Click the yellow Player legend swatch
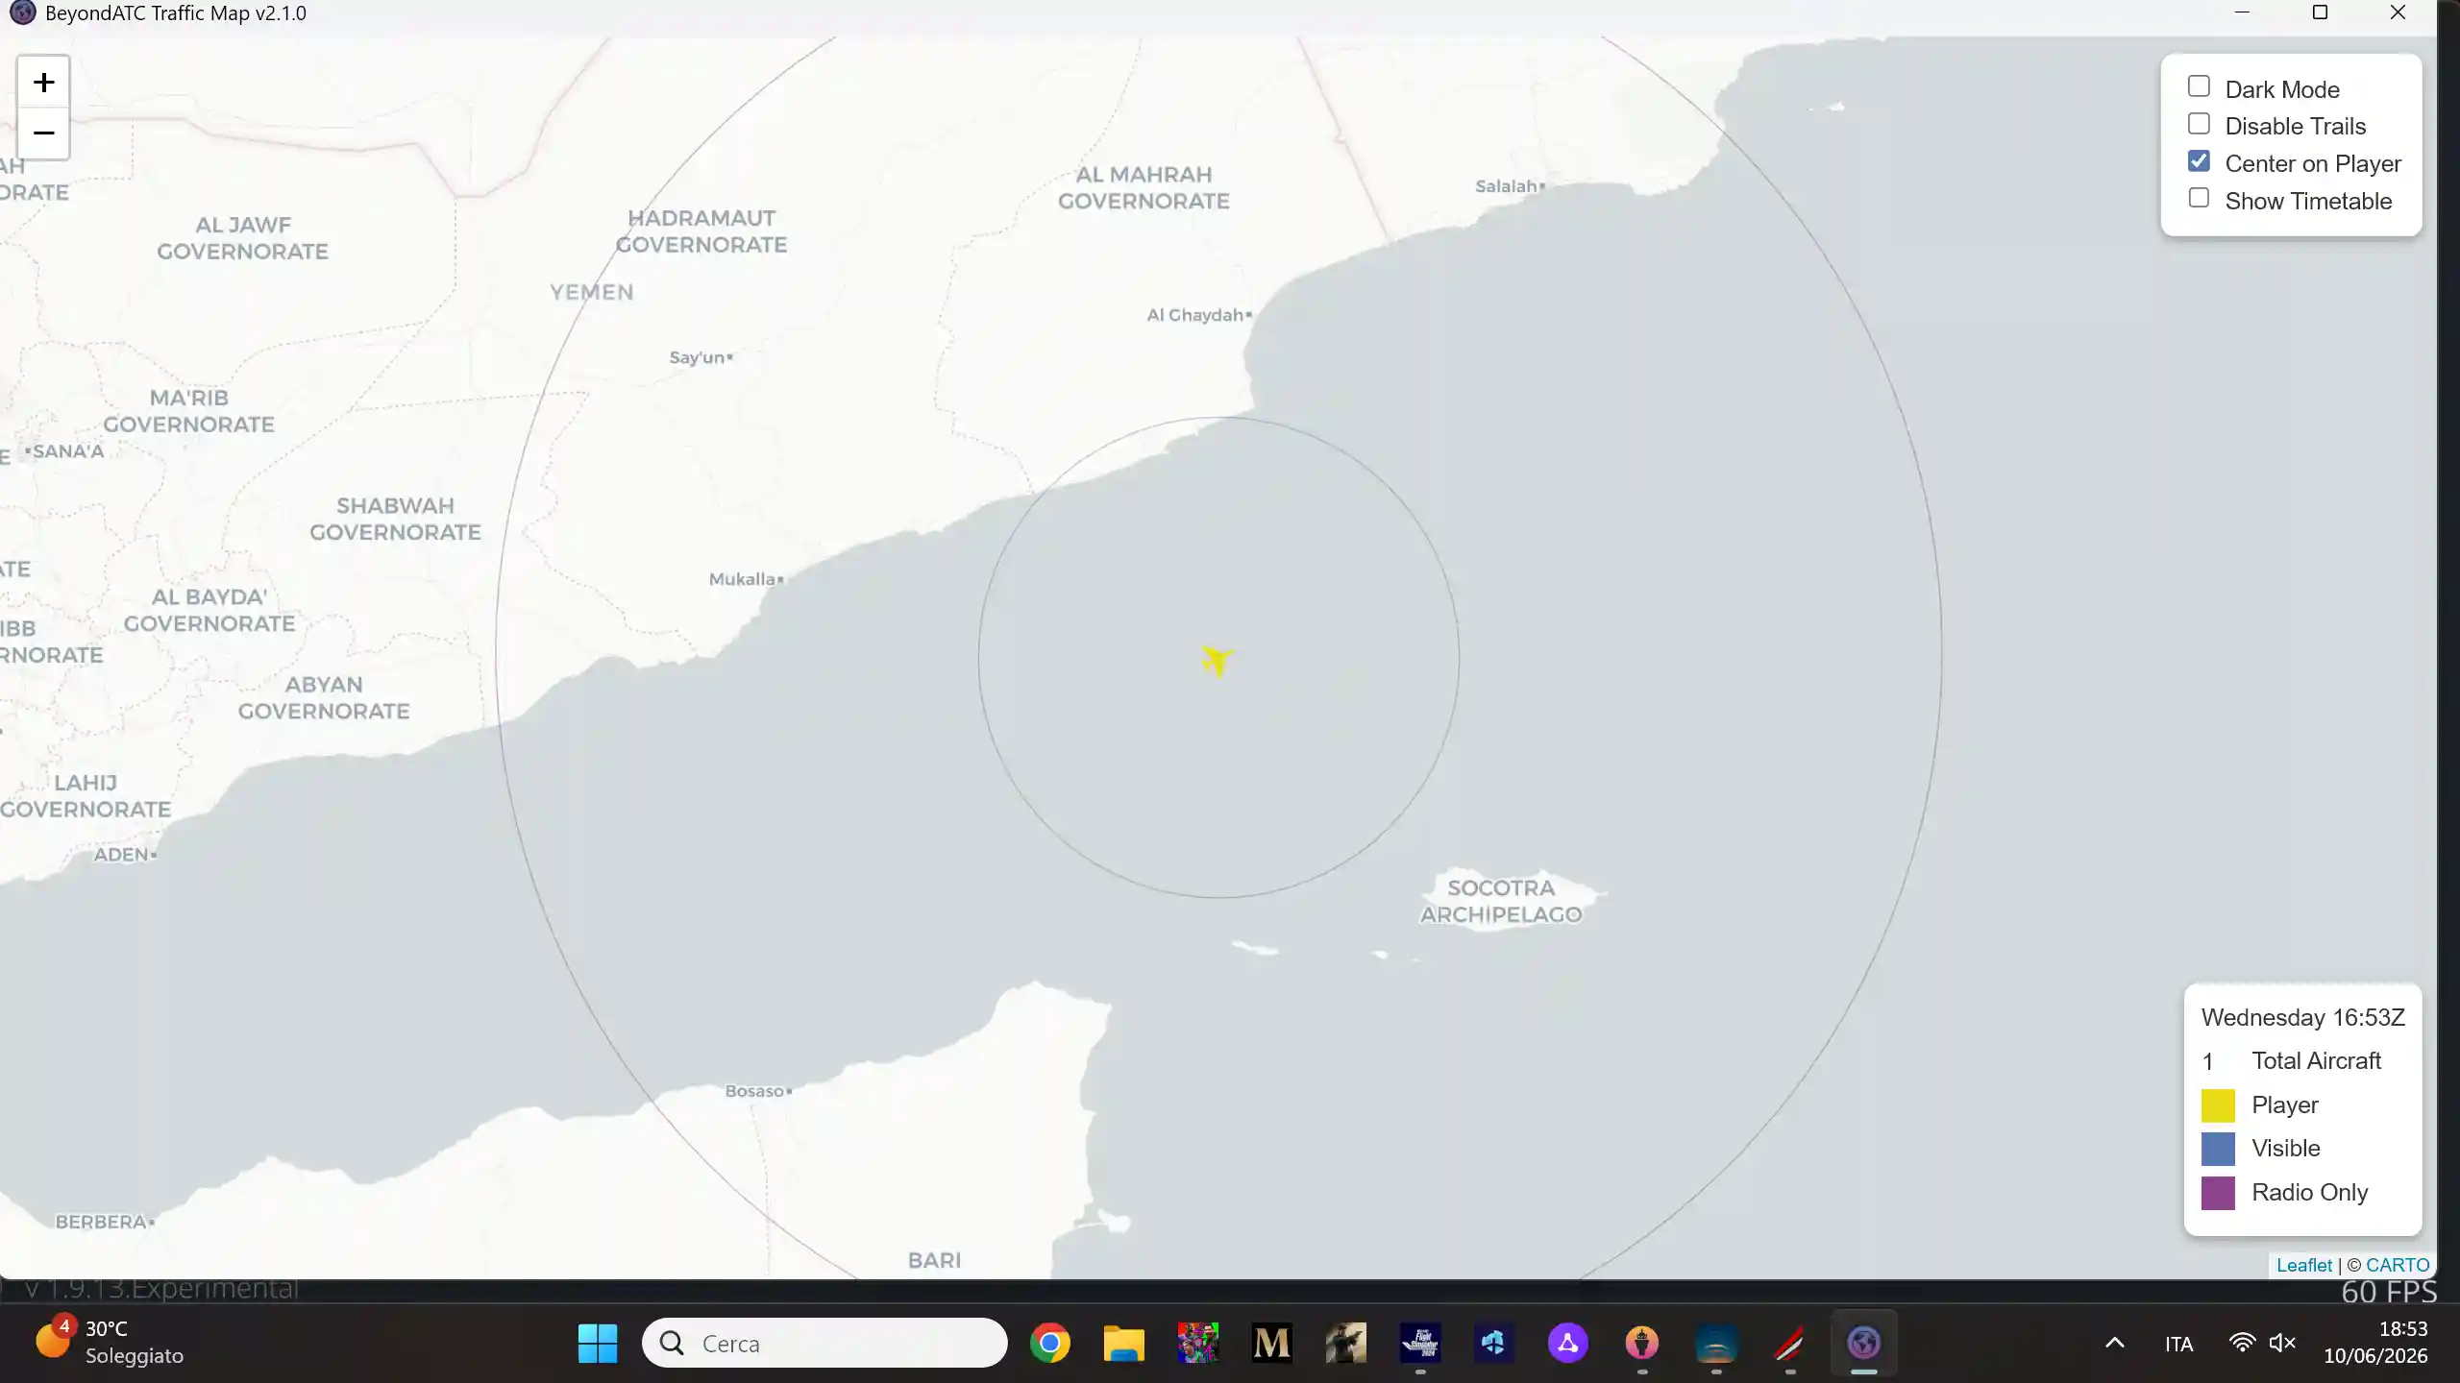The image size is (2460, 1383). [2218, 1105]
